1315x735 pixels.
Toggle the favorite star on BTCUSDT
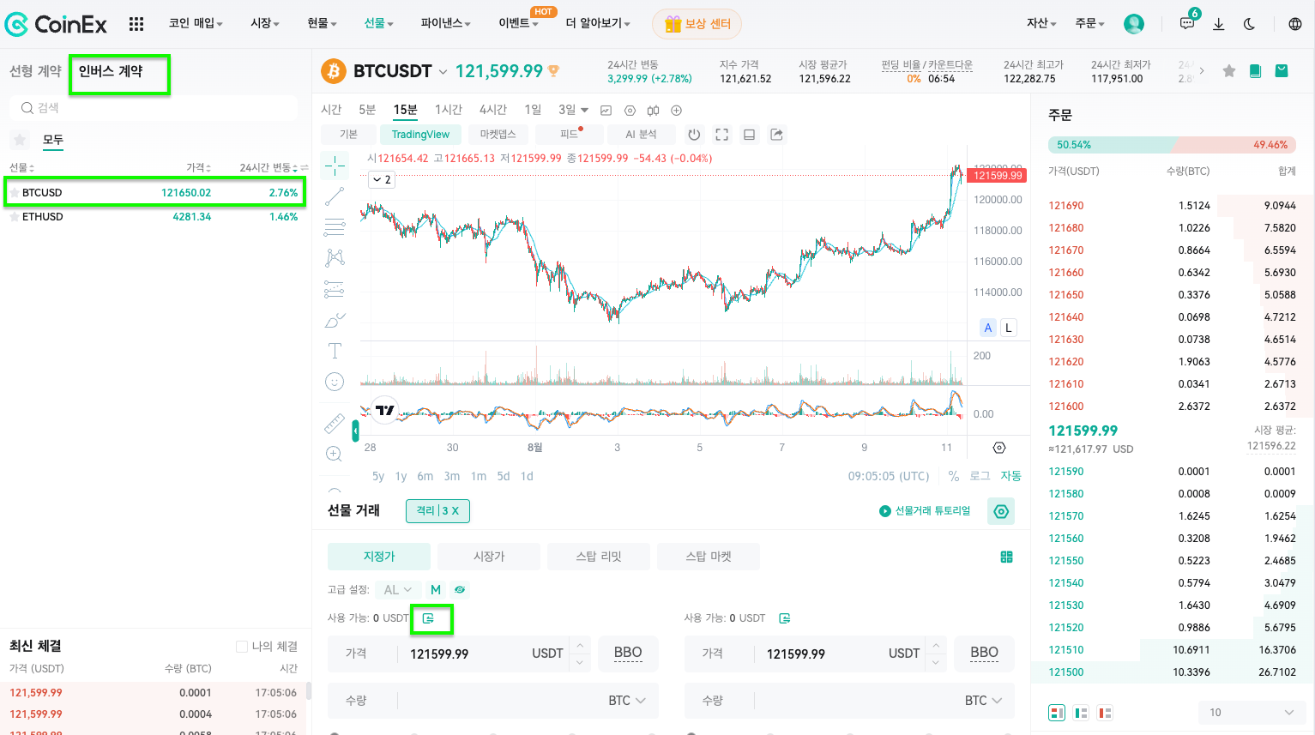[x=1228, y=71]
